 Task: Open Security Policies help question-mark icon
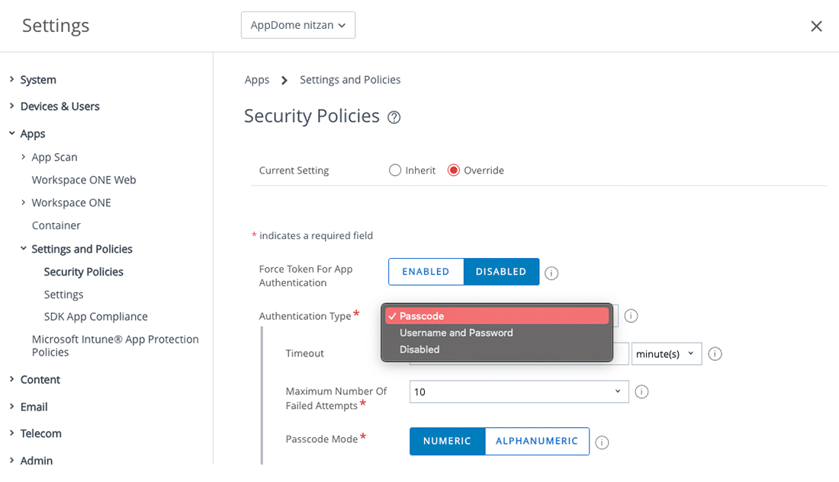(394, 117)
